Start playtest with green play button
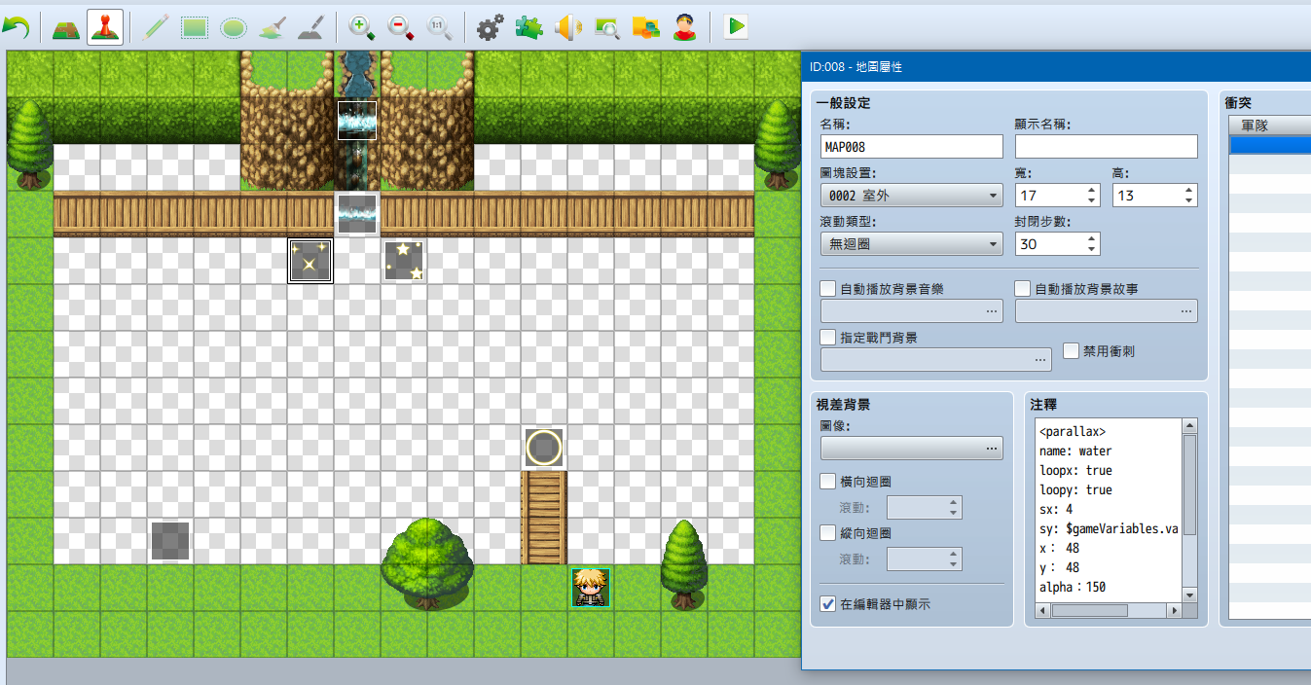The image size is (1311, 685). [x=736, y=27]
